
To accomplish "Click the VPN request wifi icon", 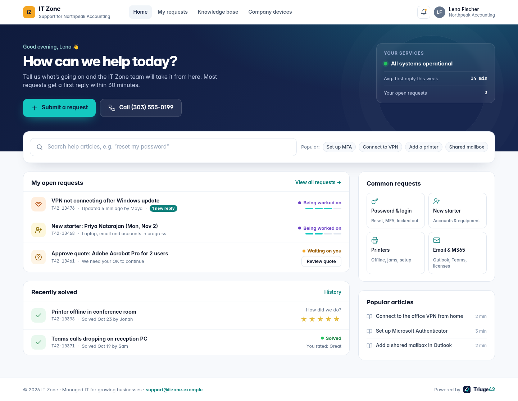I will tap(38, 204).
